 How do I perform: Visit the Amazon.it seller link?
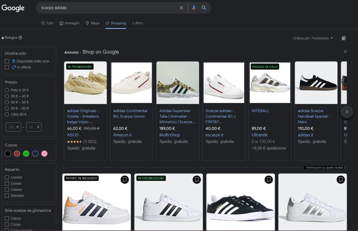click(122, 135)
